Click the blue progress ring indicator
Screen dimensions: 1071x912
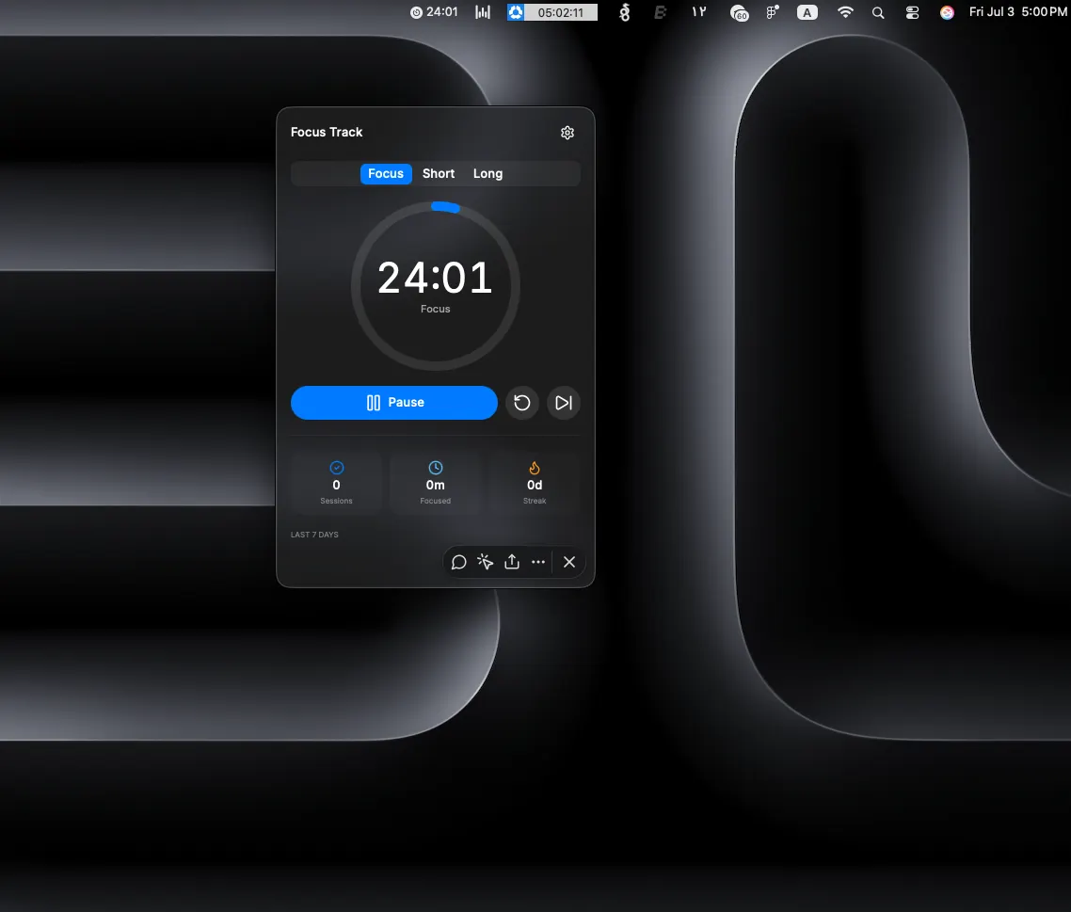(x=445, y=206)
